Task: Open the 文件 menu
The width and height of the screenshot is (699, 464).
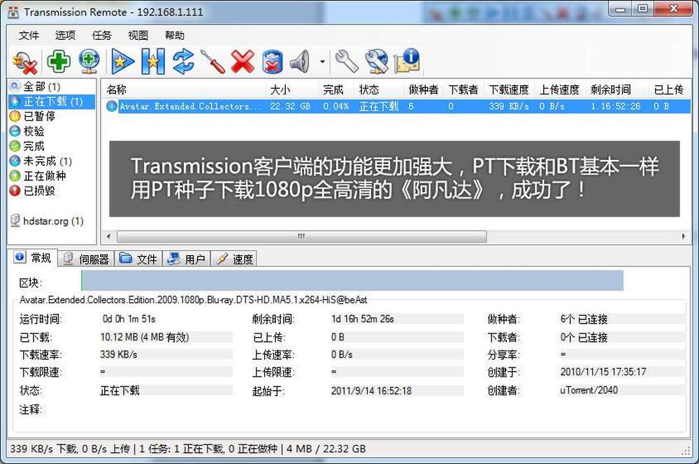Action: (29, 35)
